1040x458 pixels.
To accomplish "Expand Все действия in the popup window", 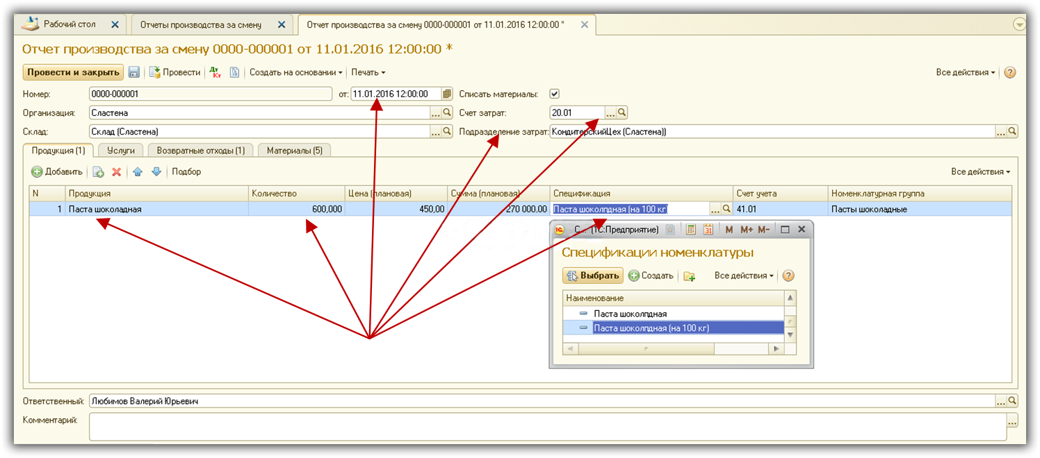I will tap(744, 275).
